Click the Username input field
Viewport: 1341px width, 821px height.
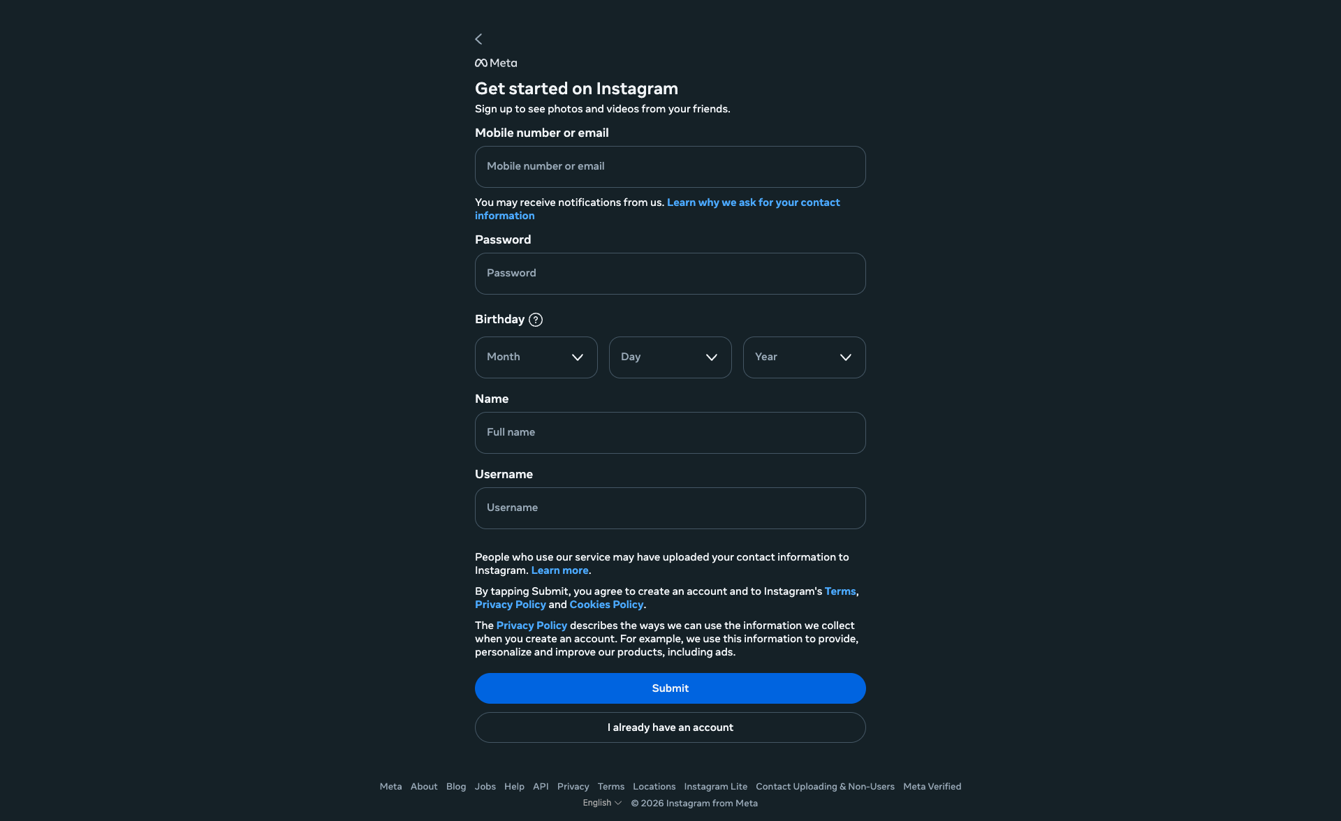(x=670, y=508)
